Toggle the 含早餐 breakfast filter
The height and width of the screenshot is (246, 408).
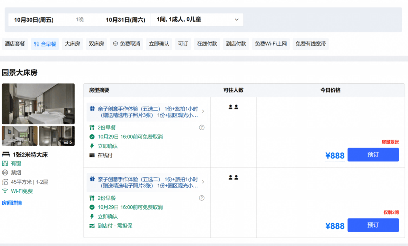[x=45, y=44]
